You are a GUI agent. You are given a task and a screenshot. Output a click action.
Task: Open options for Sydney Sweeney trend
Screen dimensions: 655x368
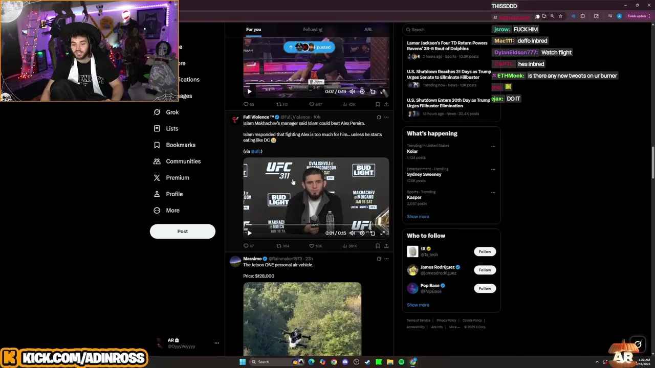click(493, 169)
